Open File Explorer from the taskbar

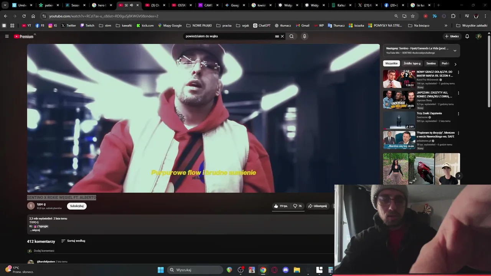click(297, 270)
